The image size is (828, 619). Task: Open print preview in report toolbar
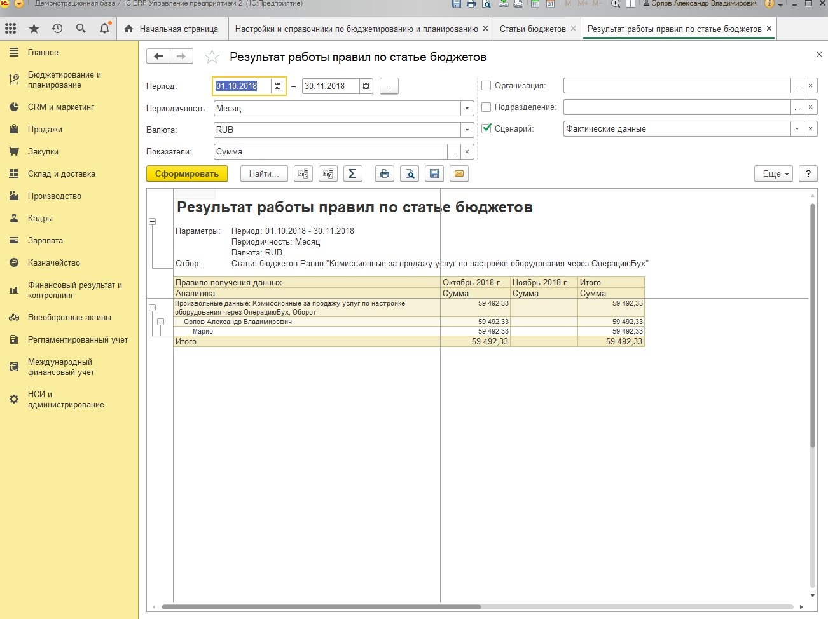pyautogui.click(x=410, y=173)
